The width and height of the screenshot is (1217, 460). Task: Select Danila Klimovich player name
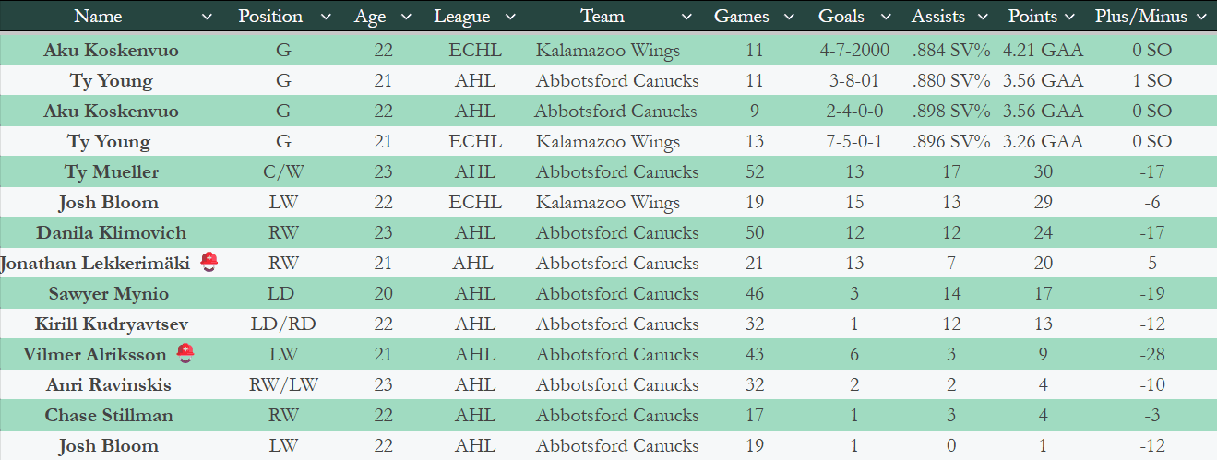point(111,233)
